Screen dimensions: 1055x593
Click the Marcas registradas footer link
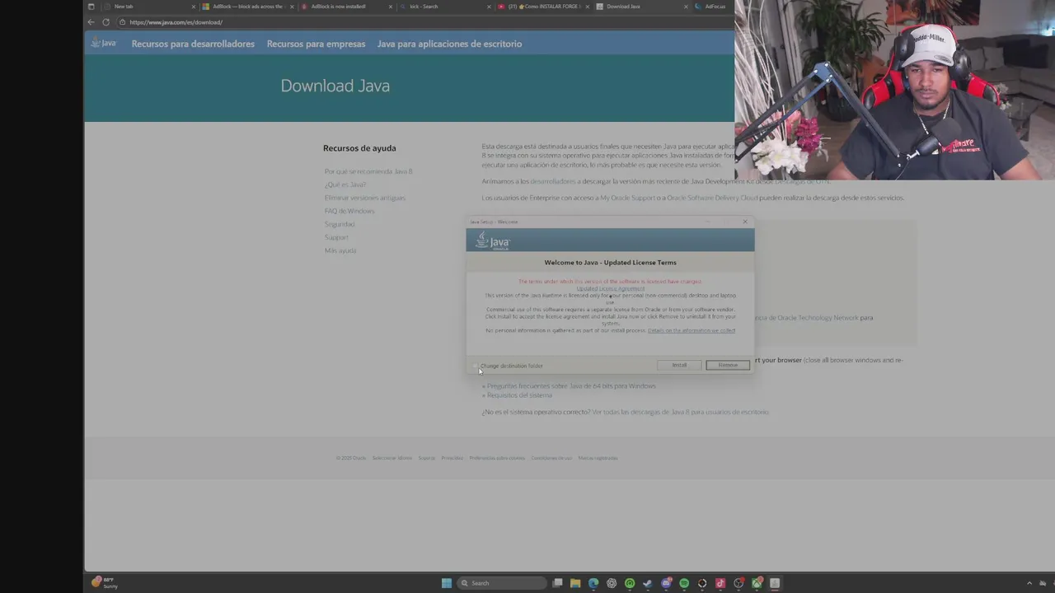(598, 458)
